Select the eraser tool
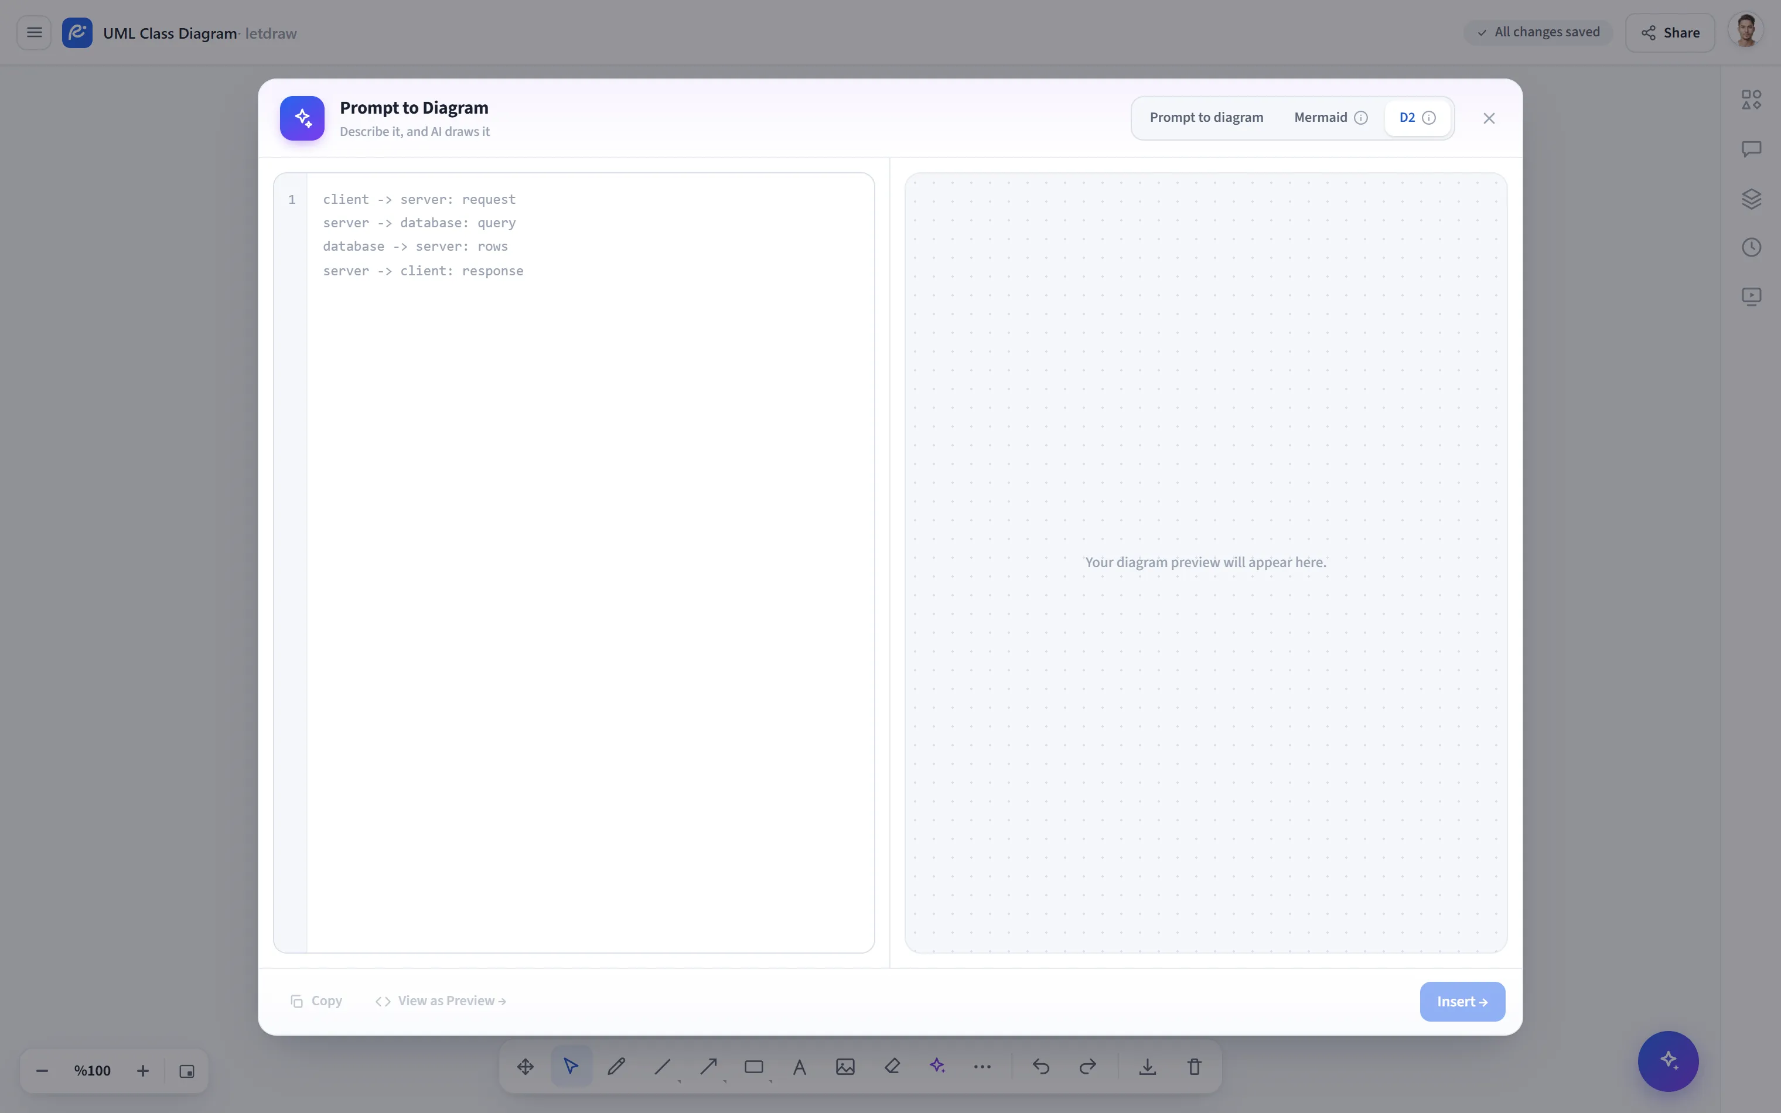This screenshot has height=1113, width=1781. 892,1066
